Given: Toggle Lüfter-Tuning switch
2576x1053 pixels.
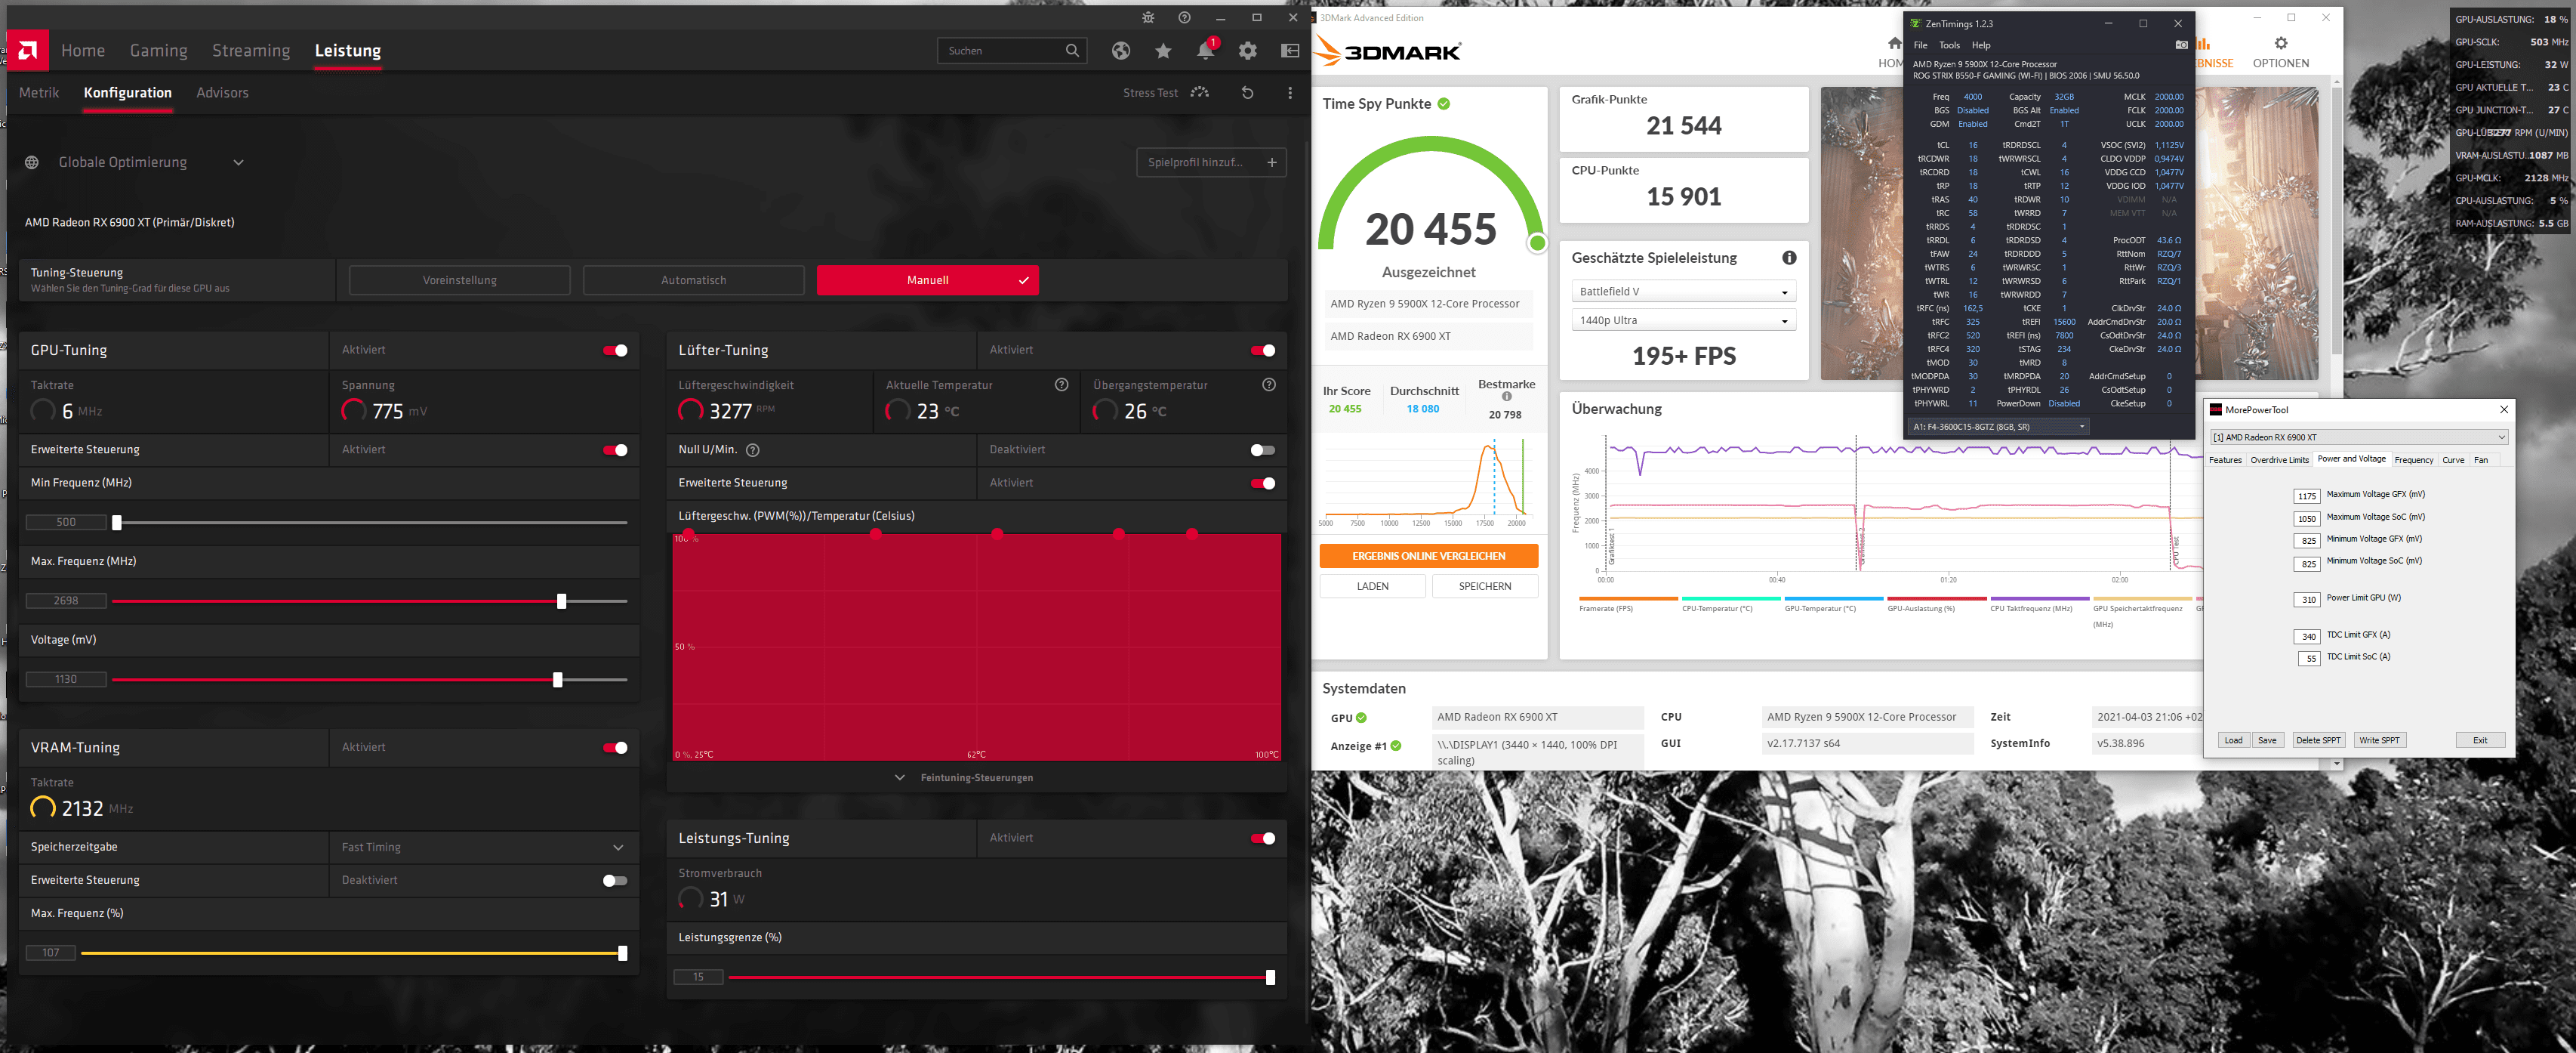Looking at the screenshot, I should [x=1263, y=350].
